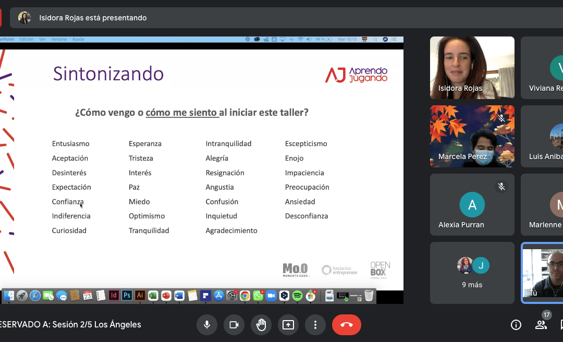
Task: Click the word 'Desconfianza' on the slide
Action: [307, 216]
